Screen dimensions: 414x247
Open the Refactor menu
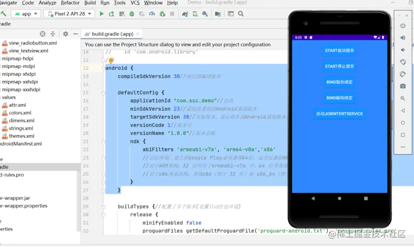(x=70, y=2)
